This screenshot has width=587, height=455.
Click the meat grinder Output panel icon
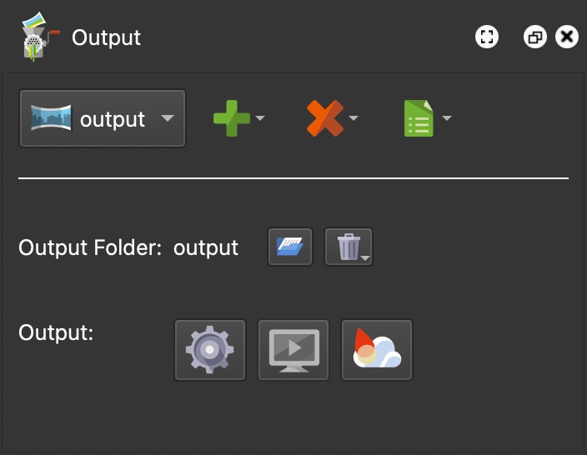click(x=38, y=38)
